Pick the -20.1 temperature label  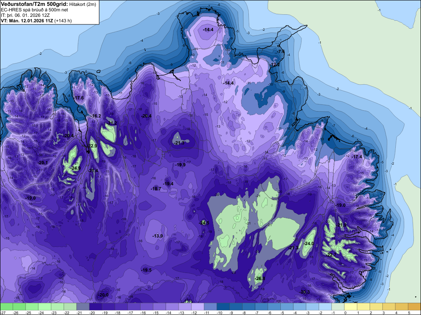pos(43,163)
